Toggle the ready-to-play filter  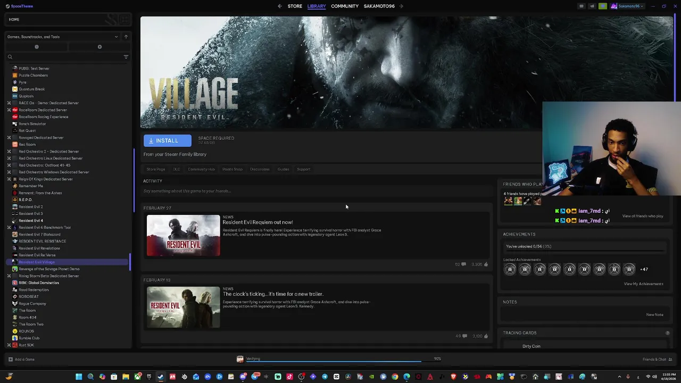point(99,47)
